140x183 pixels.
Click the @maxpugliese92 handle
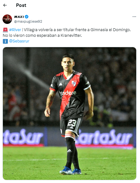point(28,21)
